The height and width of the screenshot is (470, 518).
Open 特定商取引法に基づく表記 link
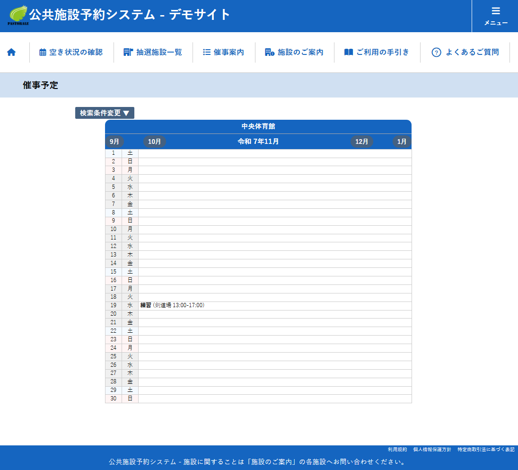pos(486,449)
